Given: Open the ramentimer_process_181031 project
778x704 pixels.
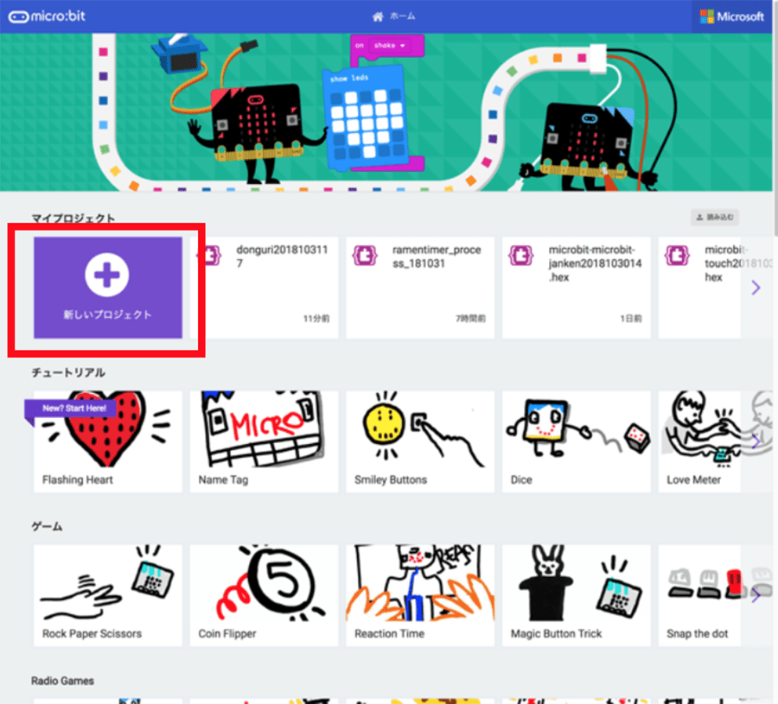Looking at the screenshot, I should pos(420,288).
